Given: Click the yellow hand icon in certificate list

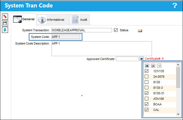Looking at the screenshot, I should click(159, 66).
